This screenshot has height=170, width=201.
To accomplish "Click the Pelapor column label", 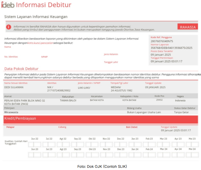I will [10, 127].
